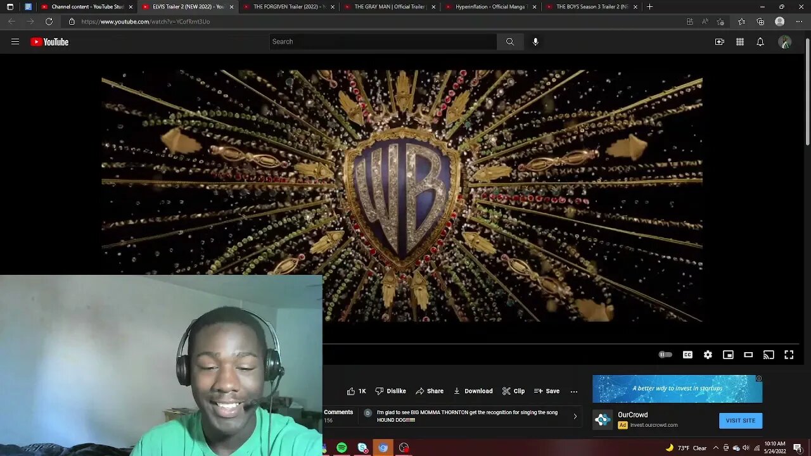Open the OurCrowd ad banner image
This screenshot has height=456, width=811.
[677, 389]
